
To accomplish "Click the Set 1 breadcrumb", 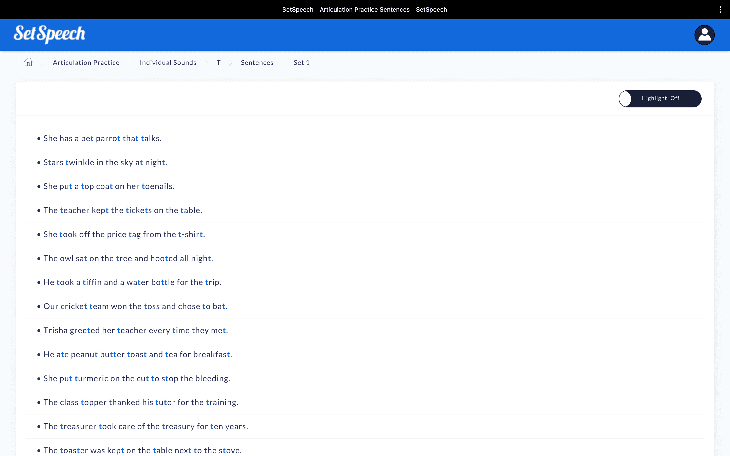I will click(301, 62).
